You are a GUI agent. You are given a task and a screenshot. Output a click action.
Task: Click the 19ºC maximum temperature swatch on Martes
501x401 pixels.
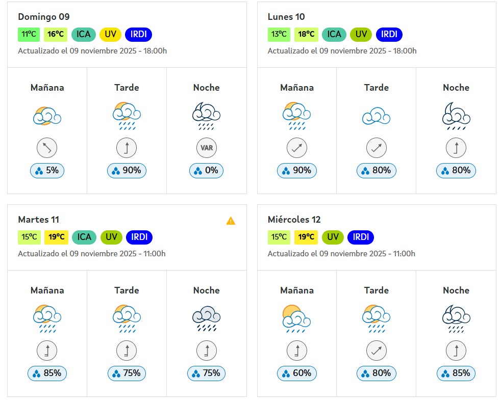click(x=56, y=237)
